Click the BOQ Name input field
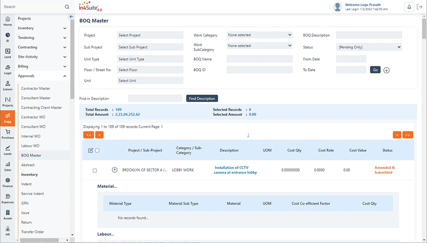427x243 pixels. (260, 59)
